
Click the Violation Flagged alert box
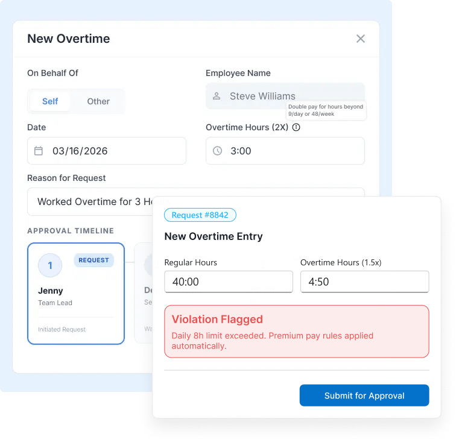[x=296, y=331]
